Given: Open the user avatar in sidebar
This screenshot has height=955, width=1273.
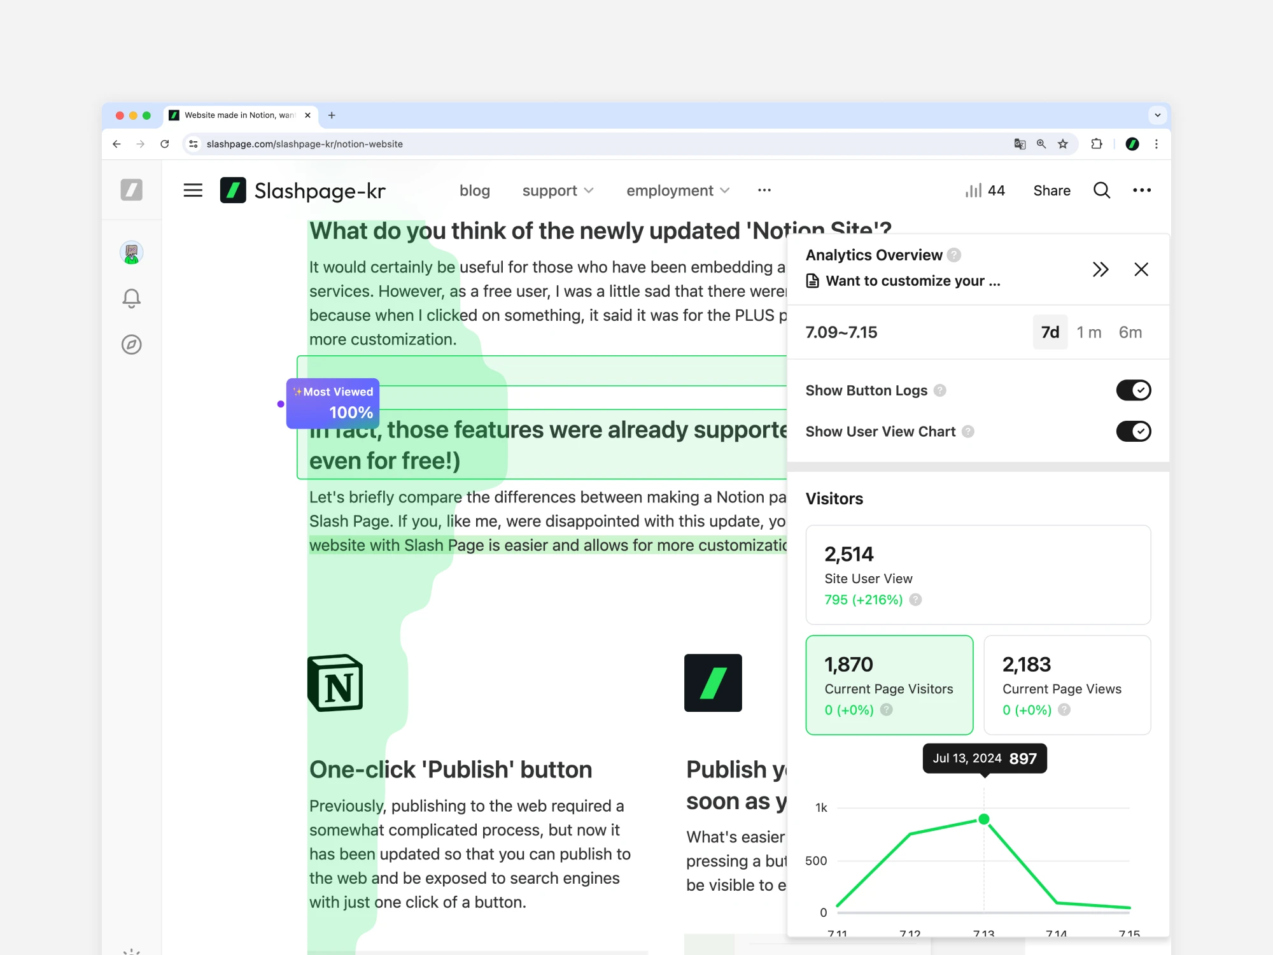Looking at the screenshot, I should click(132, 253).
